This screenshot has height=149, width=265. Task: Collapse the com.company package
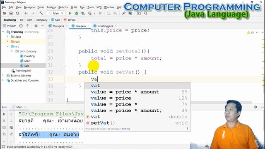[x=12, y=51]
